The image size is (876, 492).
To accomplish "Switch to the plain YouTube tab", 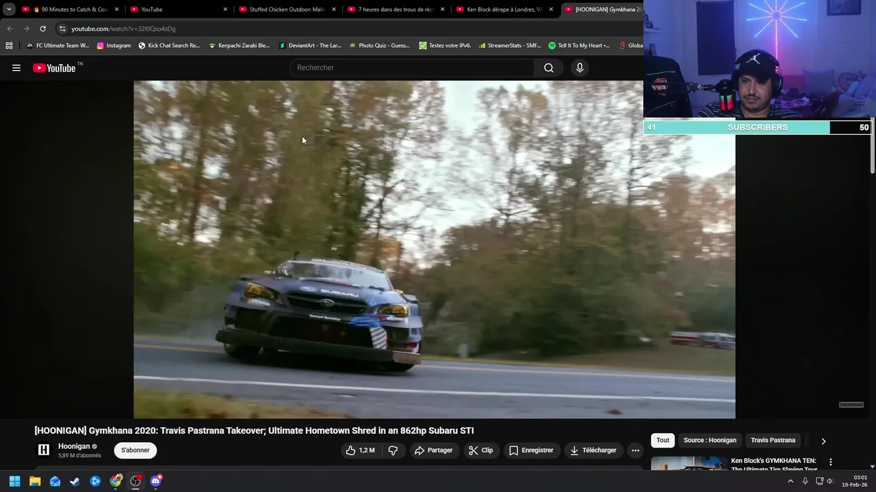I will pyautogui.click(x=178, y=10).
